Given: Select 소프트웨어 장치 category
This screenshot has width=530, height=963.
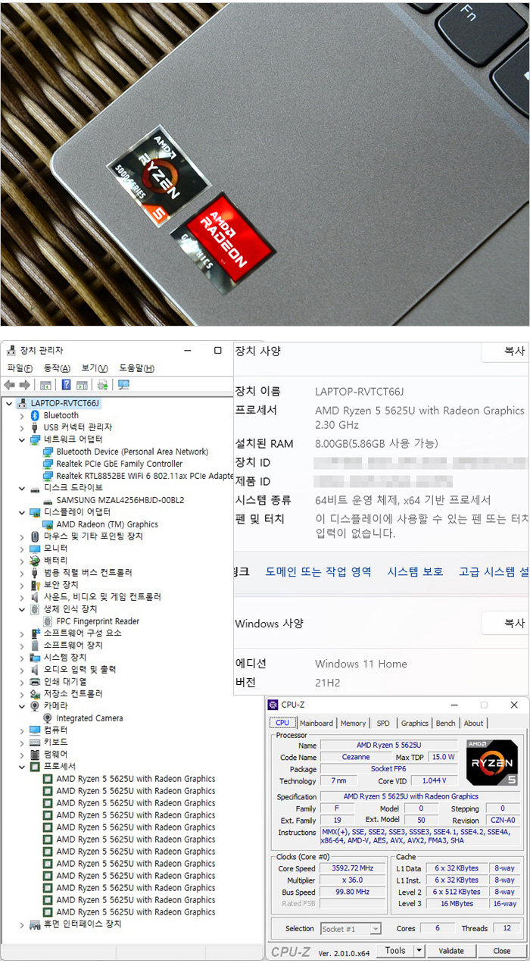Looking at the screenshot, I should [72, 646].
